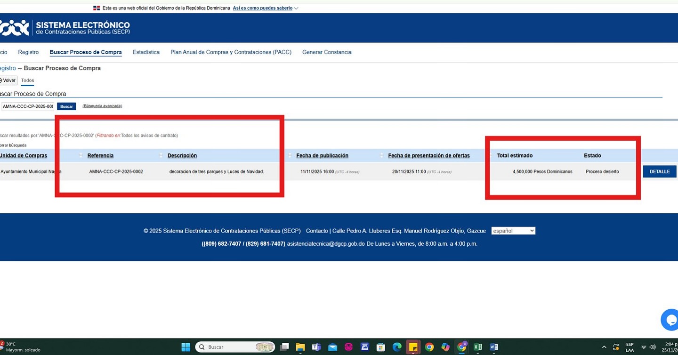The image size is (678, 355).
Task: Click the DETALLE button
Action: (x=660, y=172)
